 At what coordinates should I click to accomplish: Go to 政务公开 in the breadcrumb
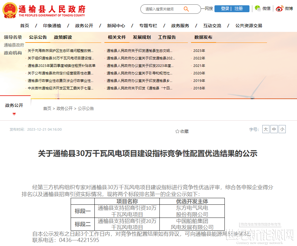point(64,108)
